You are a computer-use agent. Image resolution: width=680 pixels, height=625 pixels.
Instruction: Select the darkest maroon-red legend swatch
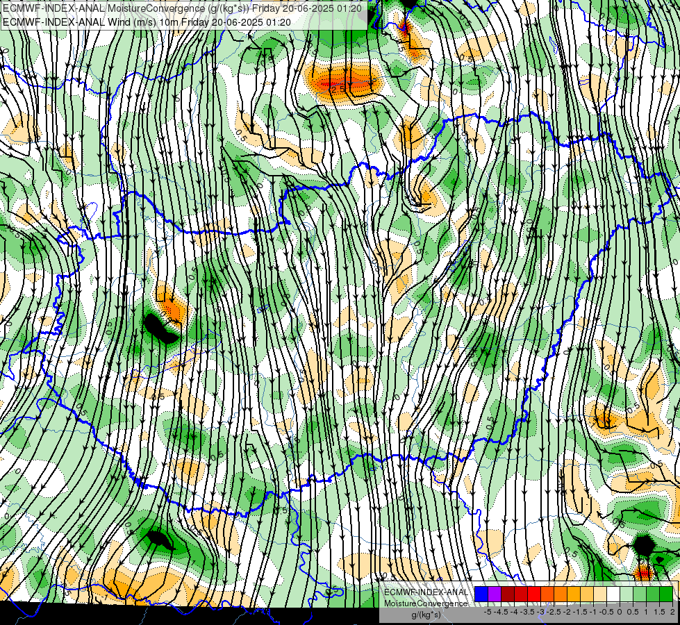[x=508, y=594]
